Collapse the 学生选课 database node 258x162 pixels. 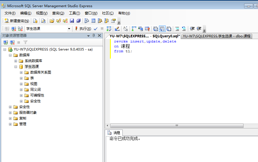16,67
